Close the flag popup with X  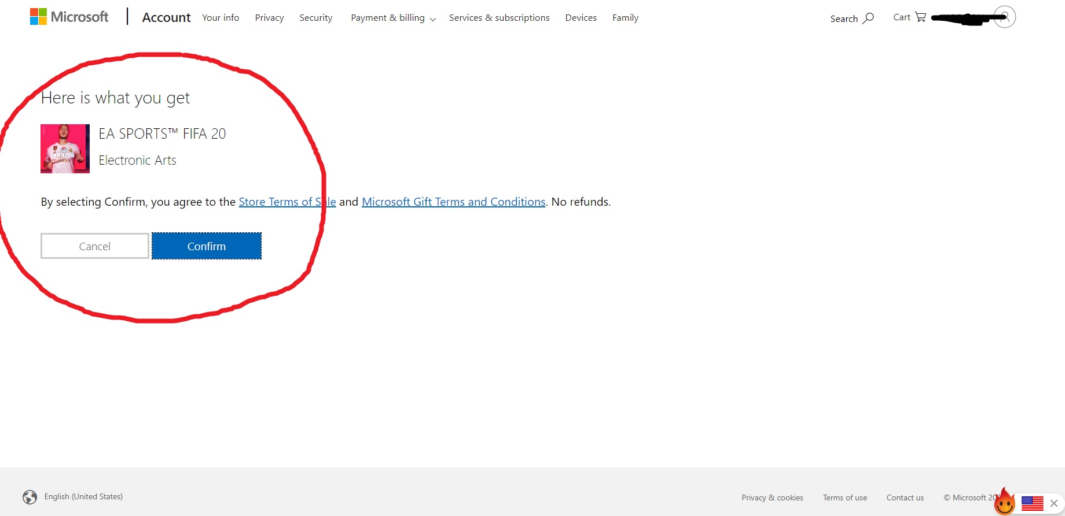(x=1054, y=503)
